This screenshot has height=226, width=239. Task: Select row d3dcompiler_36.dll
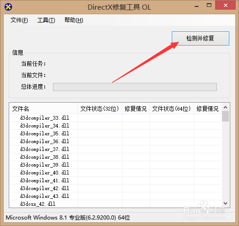pos(116,141)
